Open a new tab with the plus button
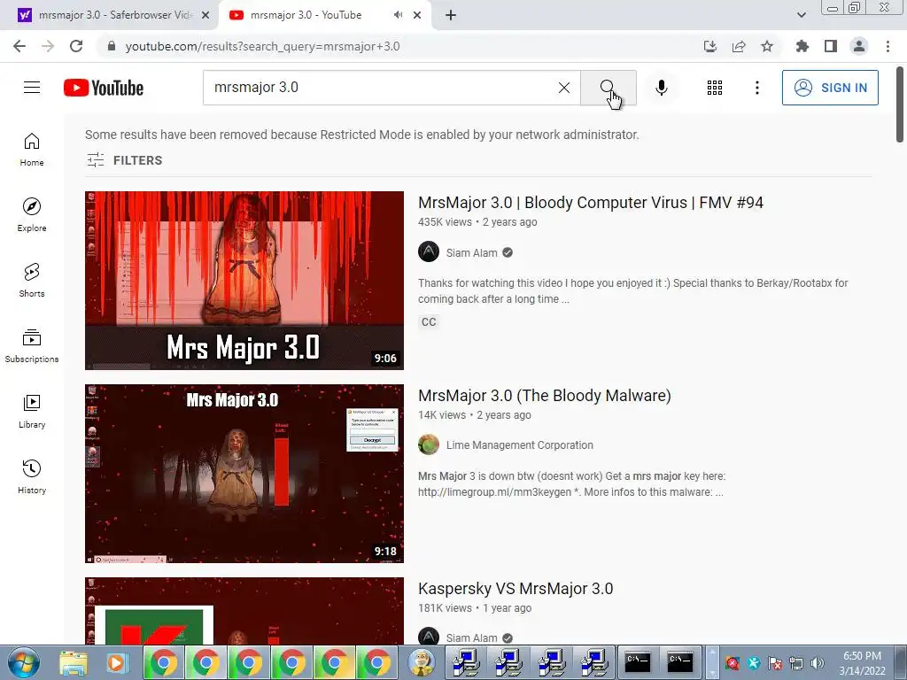 click(x=451, y=15)
